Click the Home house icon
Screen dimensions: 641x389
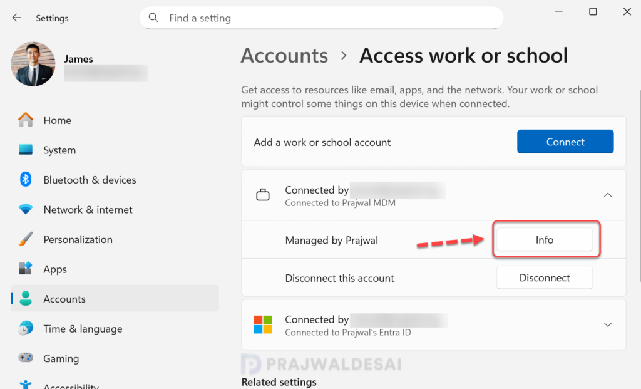coord(25,120)
